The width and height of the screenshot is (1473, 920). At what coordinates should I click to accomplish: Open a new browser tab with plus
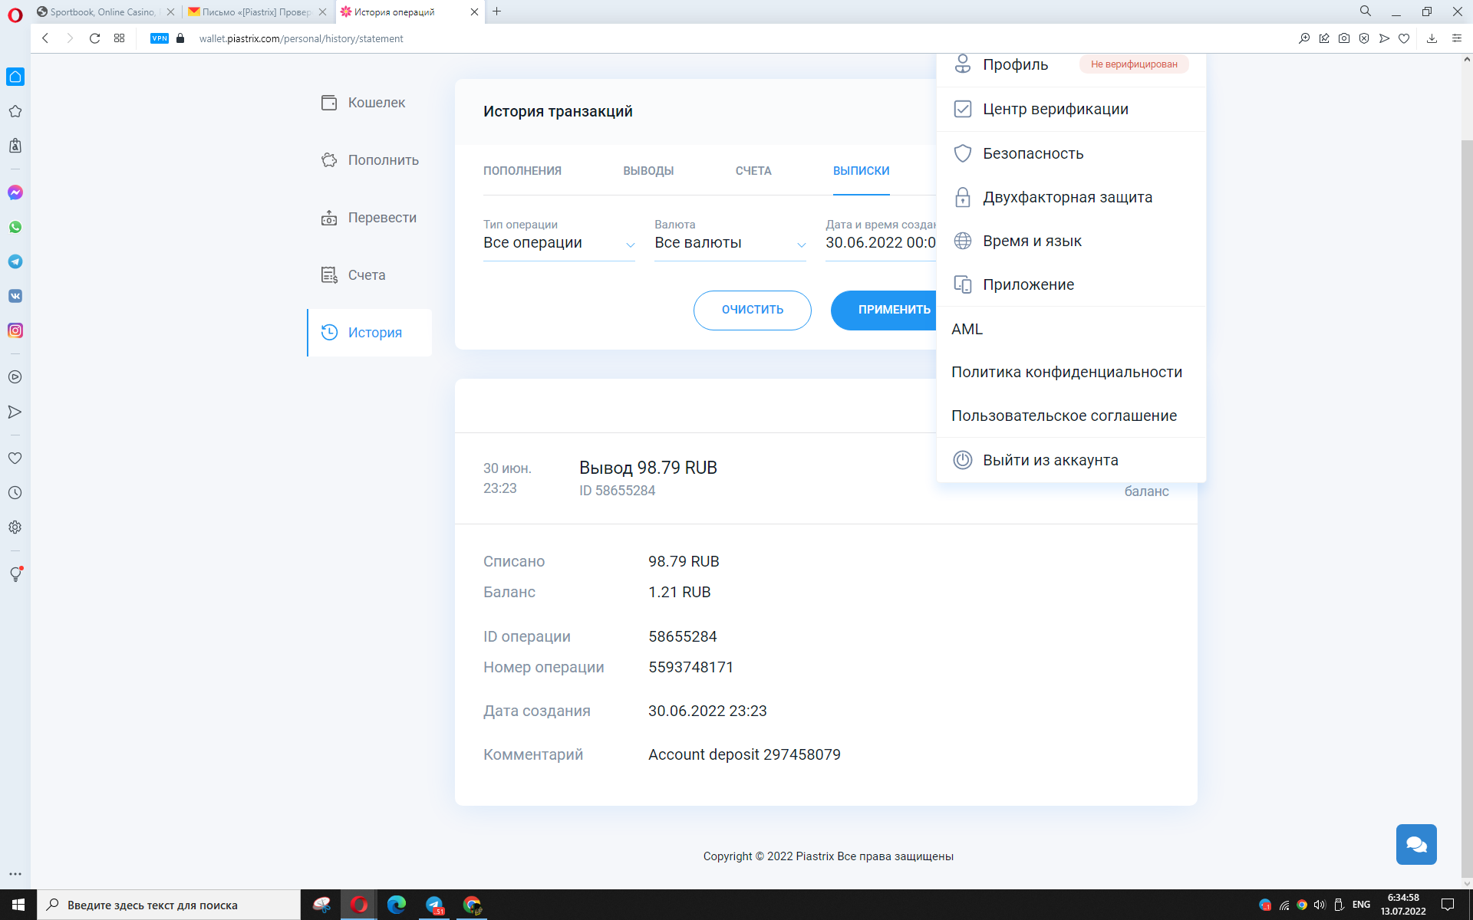(497, 11)
